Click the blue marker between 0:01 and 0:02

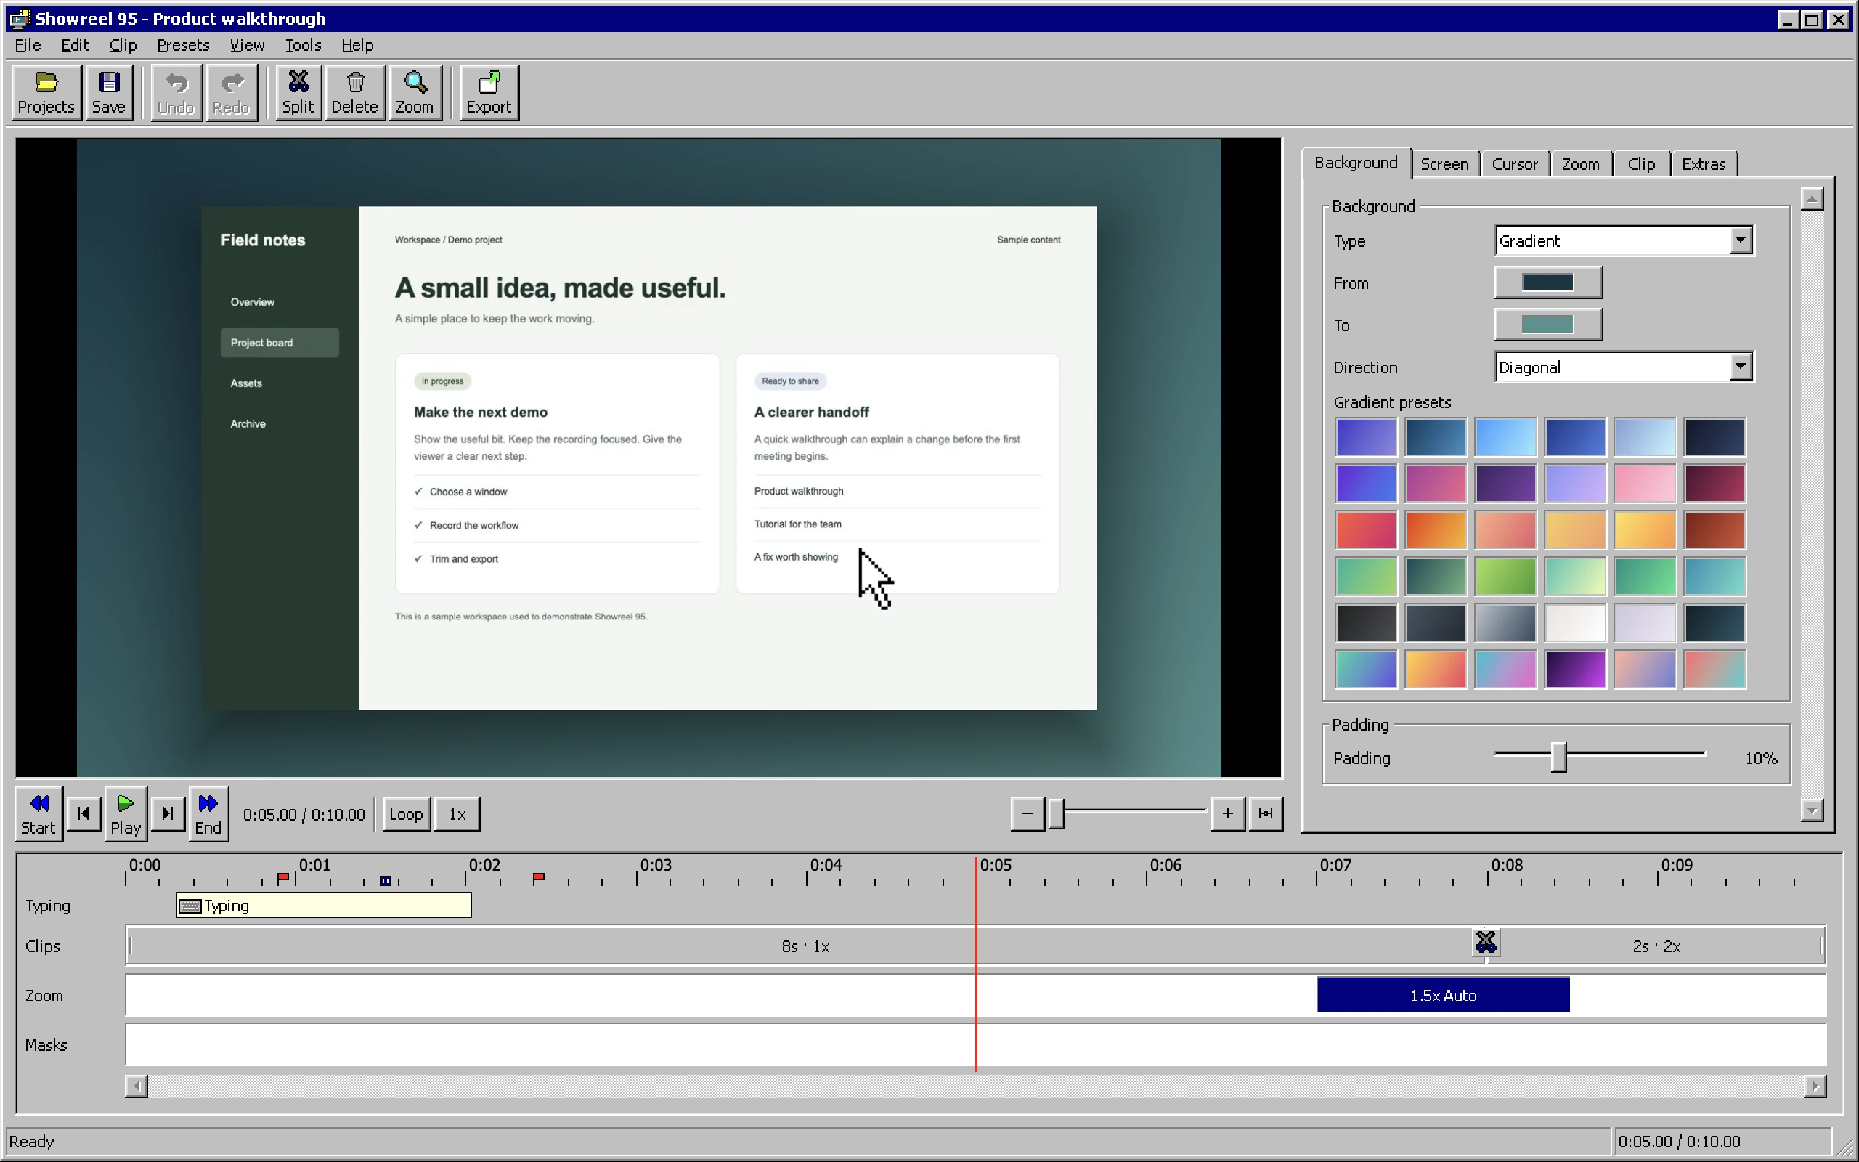[386, 881]
